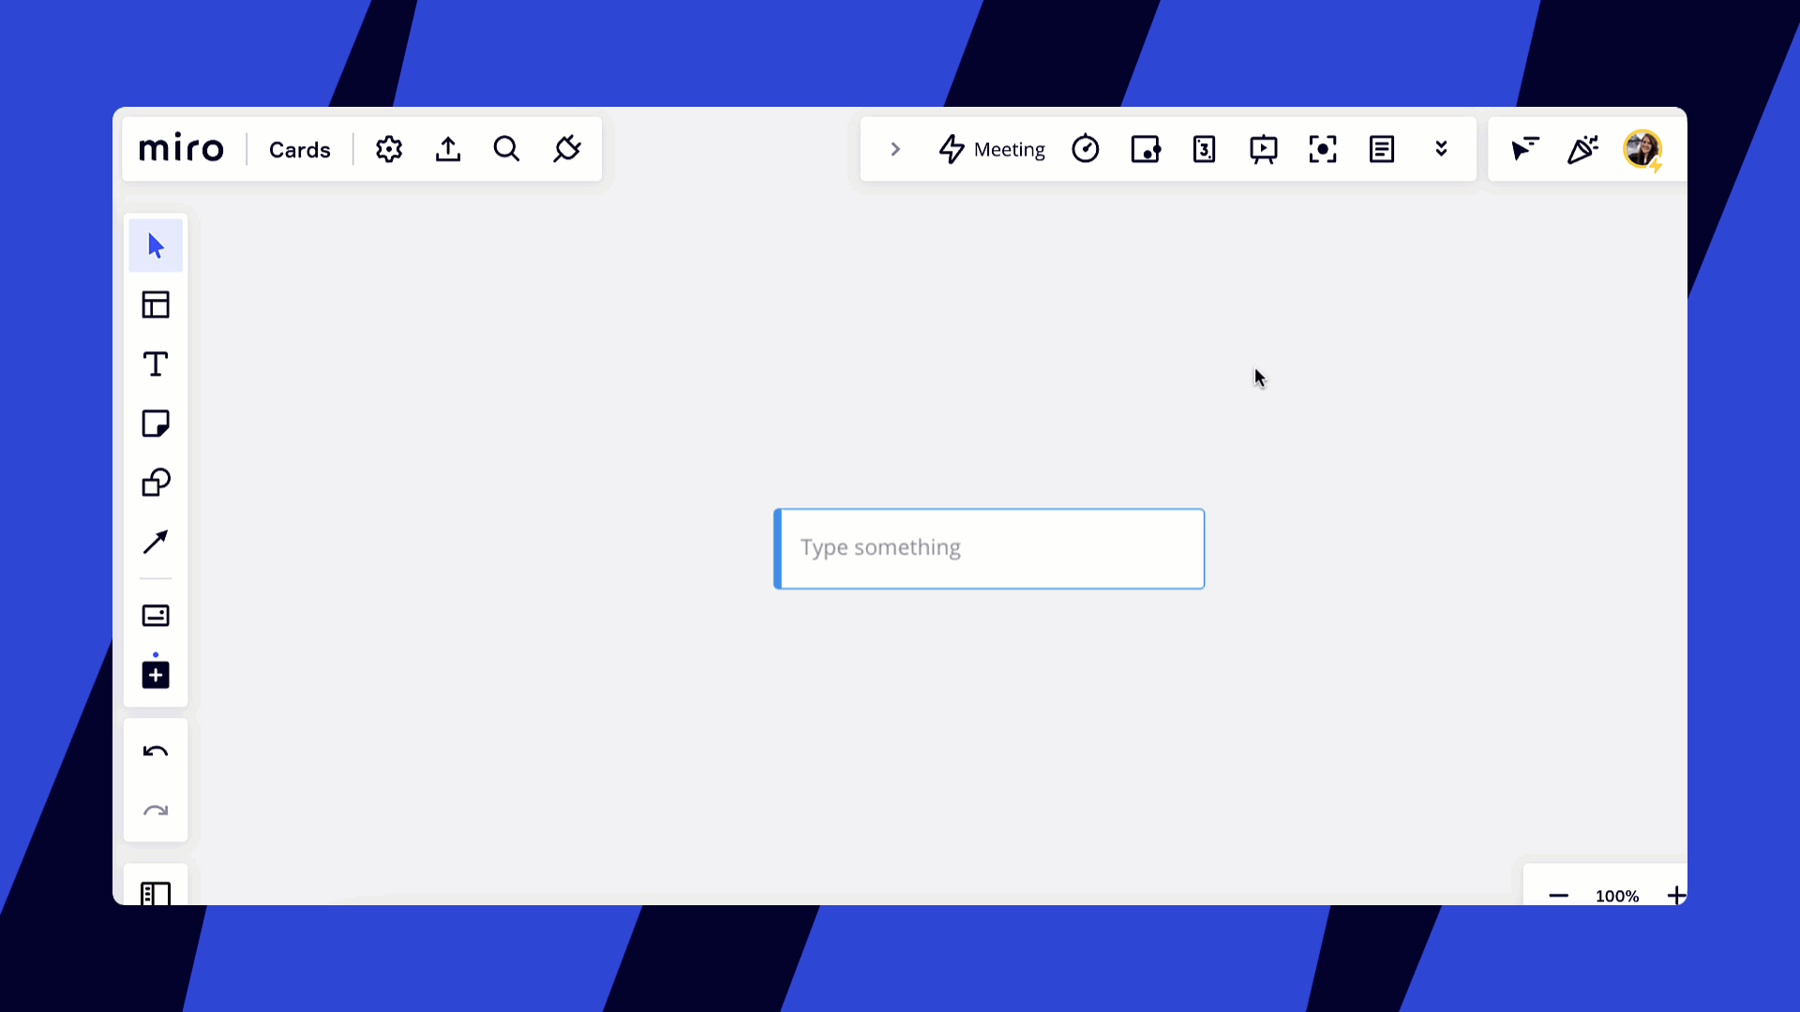Image resolution: width=1800 pixels, height=1012 pixels.
Task: Click the share/export board button
Action: [447, 148]
